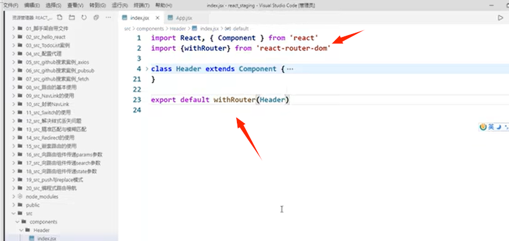Image resolution: width=509 pixels, height=241 pixels.
Task: Click the New File icon in explorer header
Action: pos(59,18)
